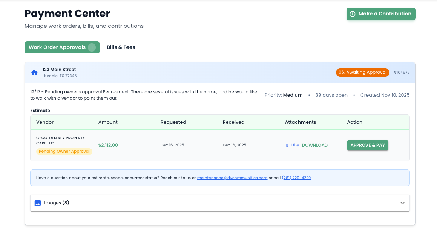Click the blue home icon beside 123 Main Street
The height and width of the screenshot is (228, 437).
click(x=34, y=73)
